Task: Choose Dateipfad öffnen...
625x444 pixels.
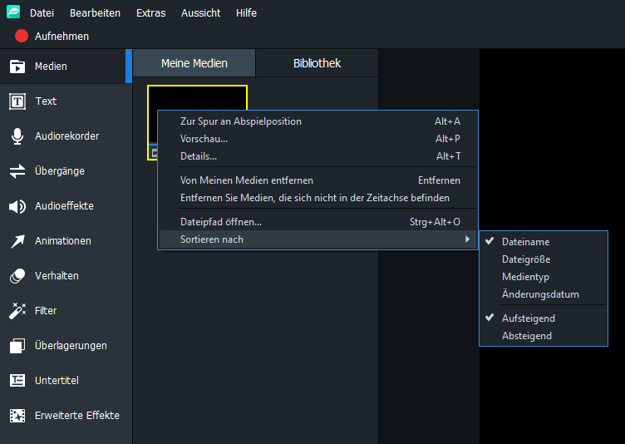Action: [318, 222]
